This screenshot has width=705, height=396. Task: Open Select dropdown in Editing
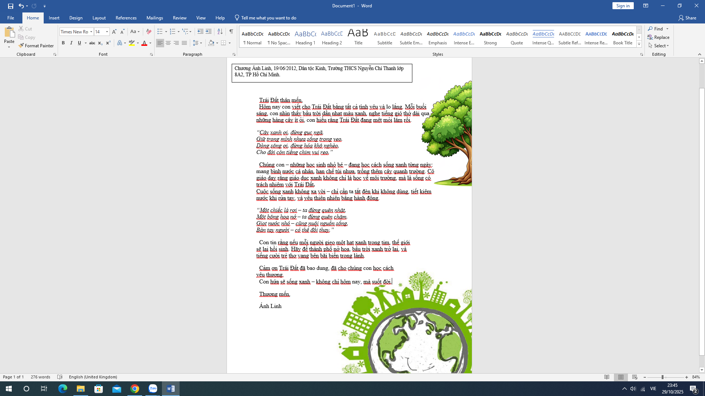pos(659,45)
